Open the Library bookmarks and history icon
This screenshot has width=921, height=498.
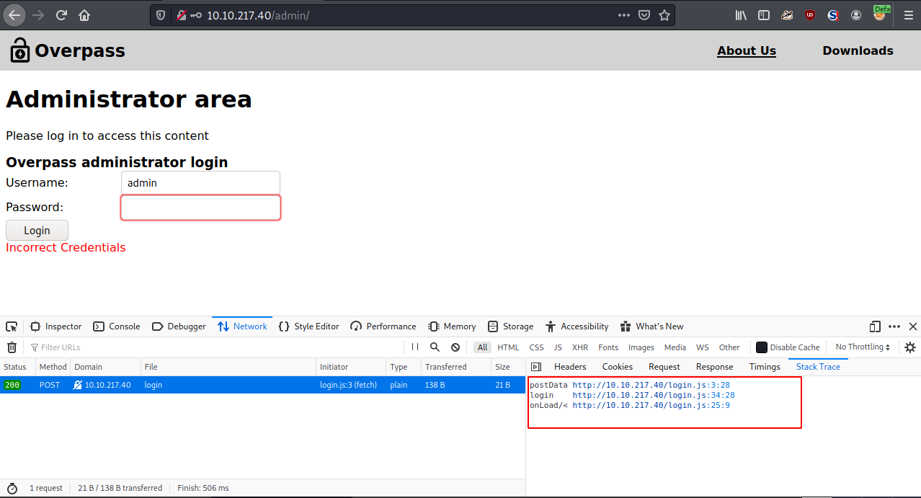[741, 15]
